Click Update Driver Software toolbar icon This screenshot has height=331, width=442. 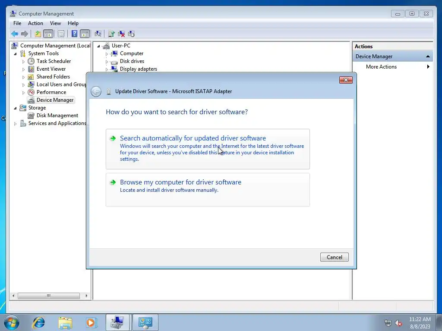click(x=111, y=34)
